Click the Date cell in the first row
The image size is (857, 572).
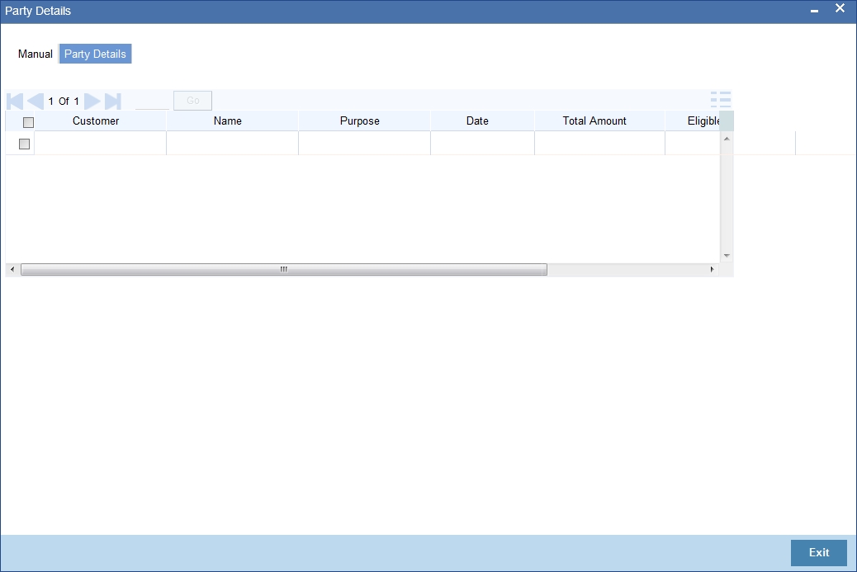[x=483, y=143]
